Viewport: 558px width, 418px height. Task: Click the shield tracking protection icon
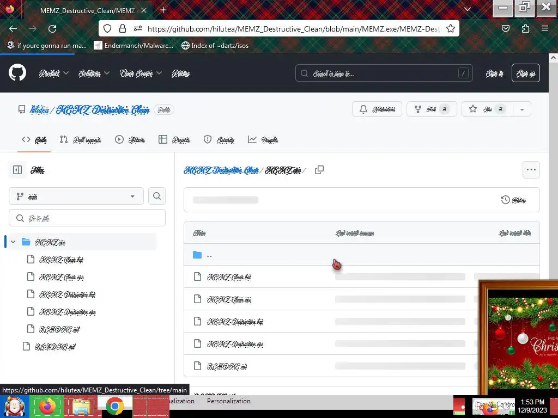tap(107, 28)
